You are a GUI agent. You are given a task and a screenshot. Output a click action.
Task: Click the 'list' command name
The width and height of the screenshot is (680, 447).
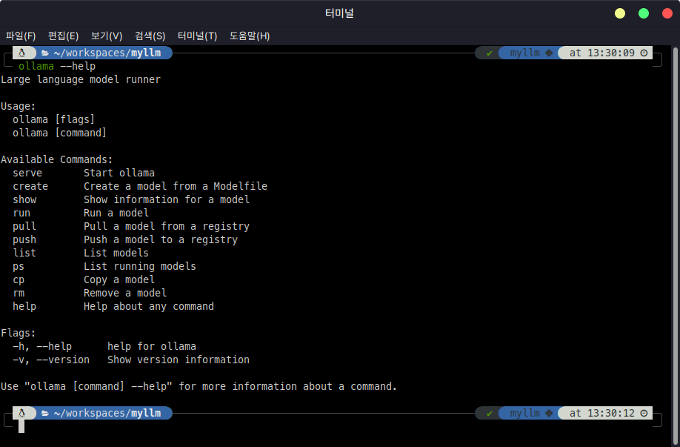point(24,253)
